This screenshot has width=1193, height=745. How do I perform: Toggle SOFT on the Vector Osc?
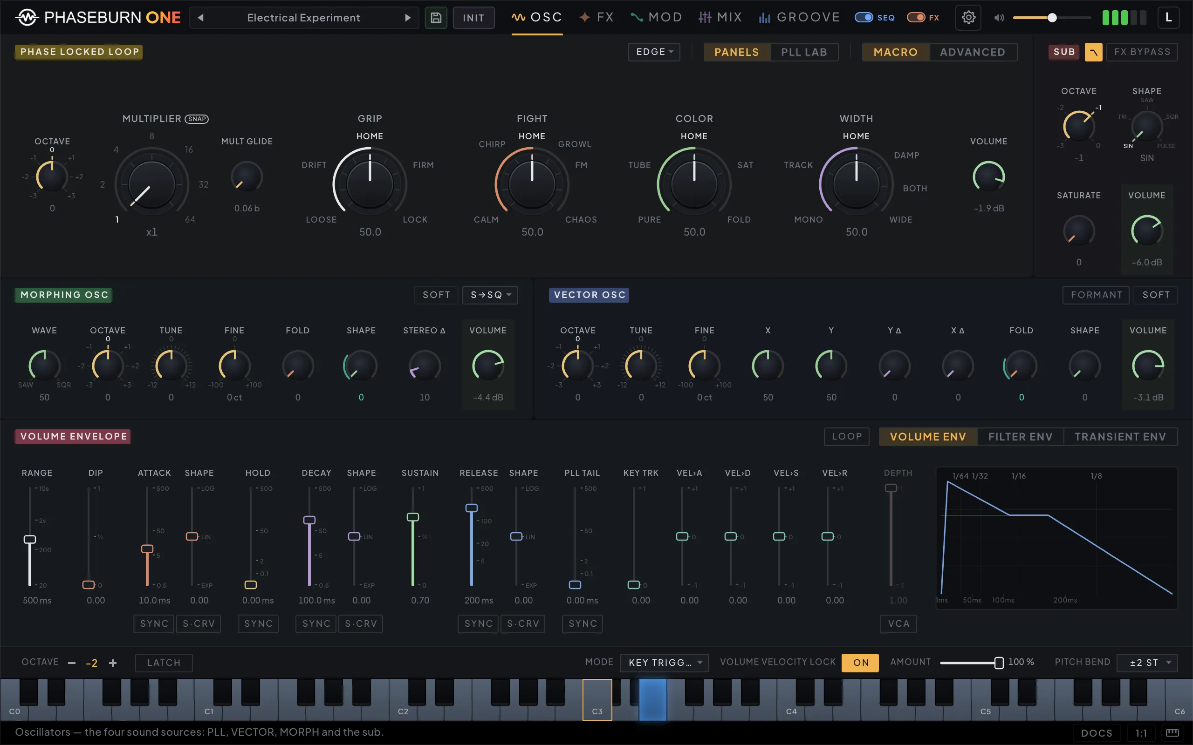pos(1156,295)
